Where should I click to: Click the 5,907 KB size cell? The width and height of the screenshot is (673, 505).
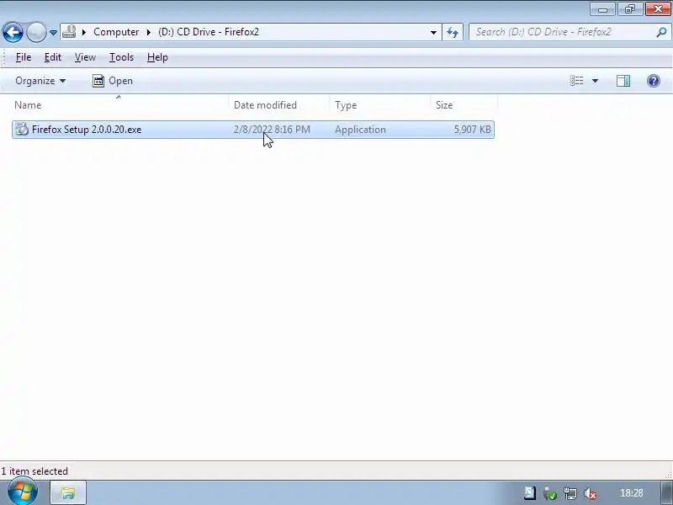[472, 130]
